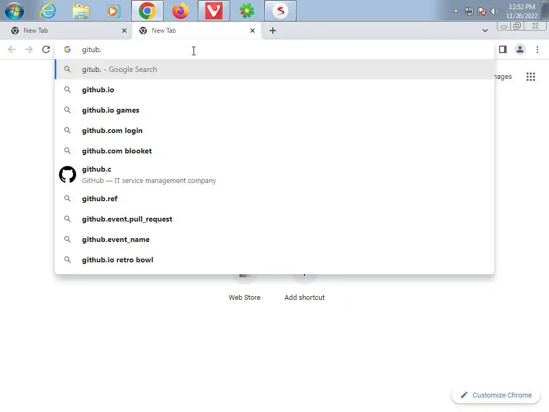Image resolution: width=549 pixels, height=412 pixels.
Task: Choose the 'github.io retro bowl' suggestion
Action: pyautogui.click(x=274, y=260)
